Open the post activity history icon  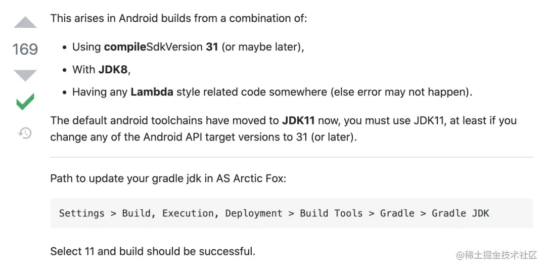25,133
